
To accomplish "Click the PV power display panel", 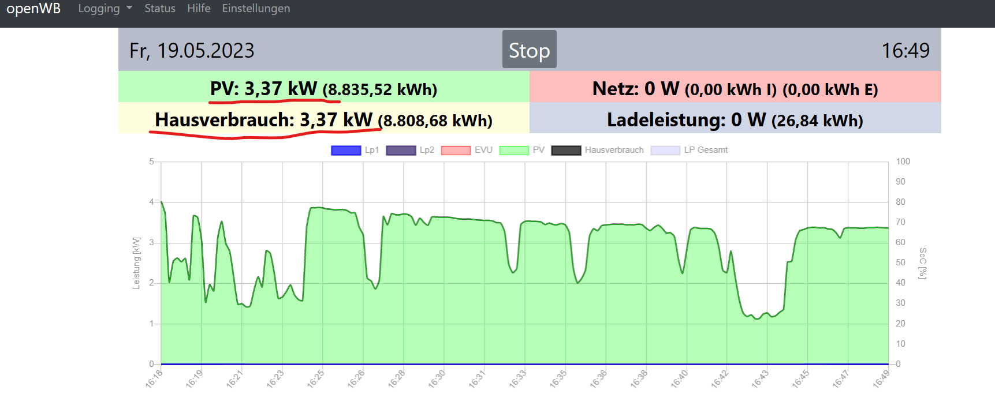I will point(323,88).
